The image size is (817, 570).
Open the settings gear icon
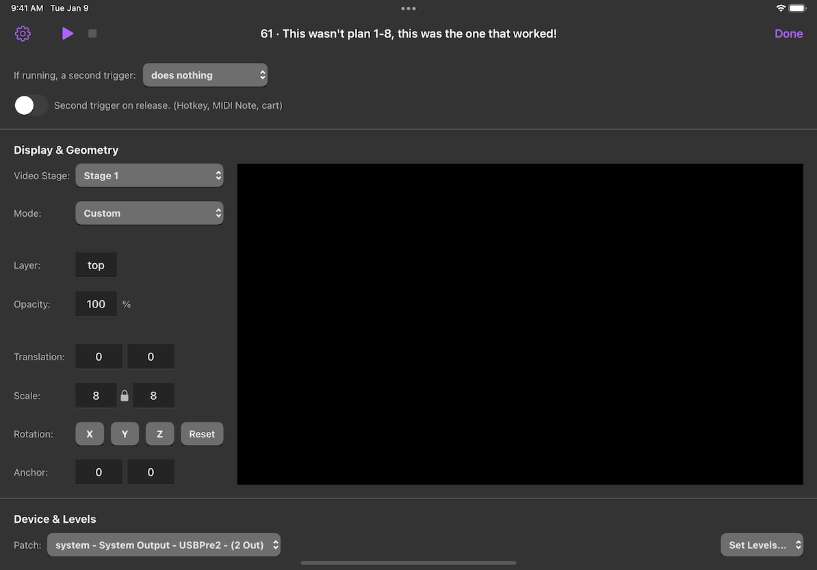tap(23, 33)
